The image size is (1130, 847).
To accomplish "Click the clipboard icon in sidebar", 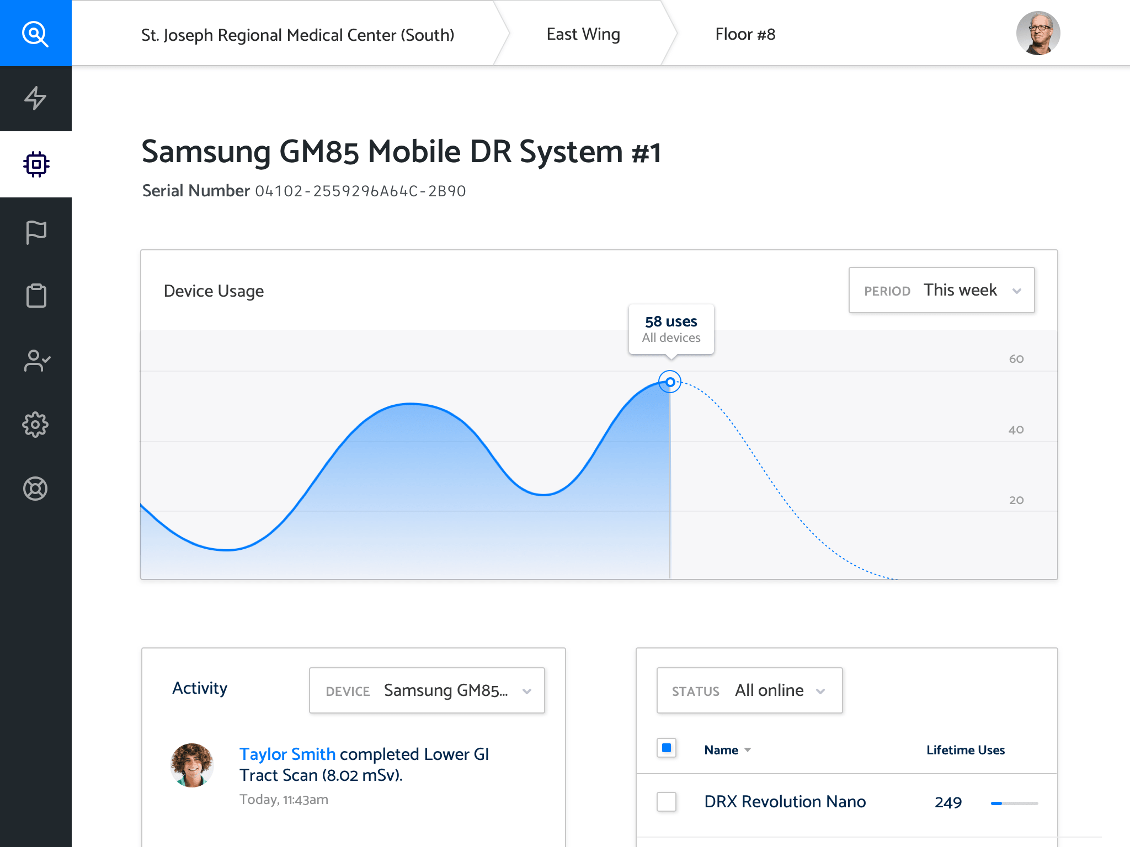I will point(36,296).
